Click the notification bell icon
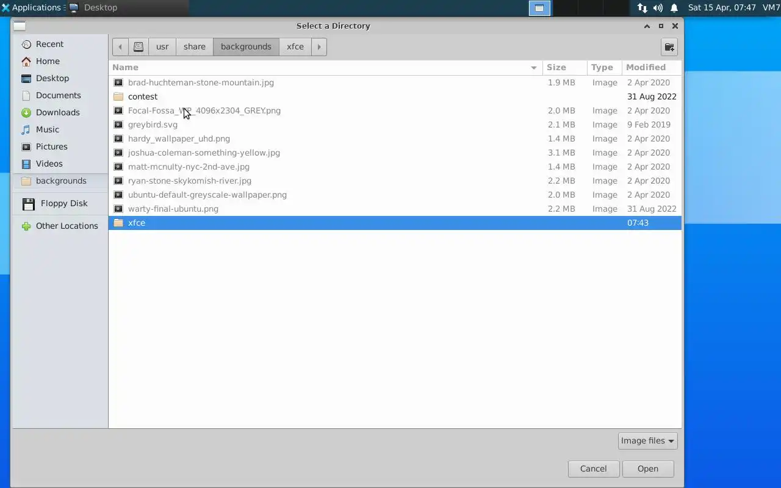This screenshot has width=781, height=488. coord(674,8)
